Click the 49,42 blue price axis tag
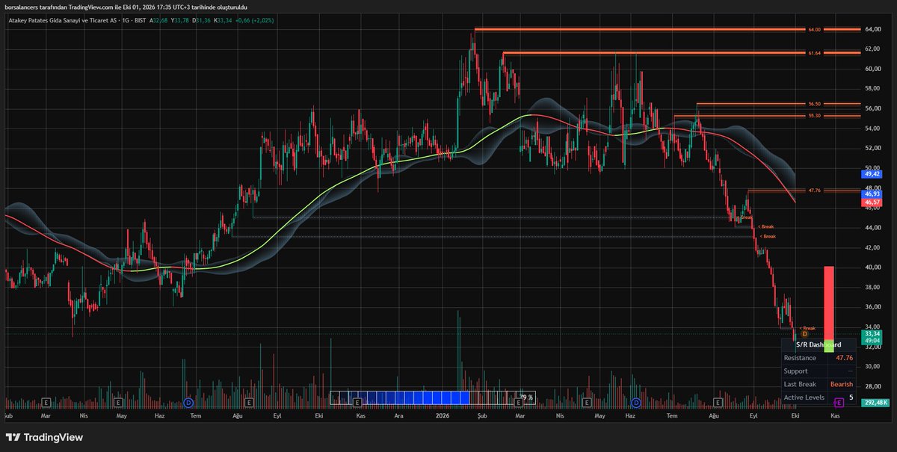The height and width of the screenshot is (452, 897). click(x=872, y=173)
